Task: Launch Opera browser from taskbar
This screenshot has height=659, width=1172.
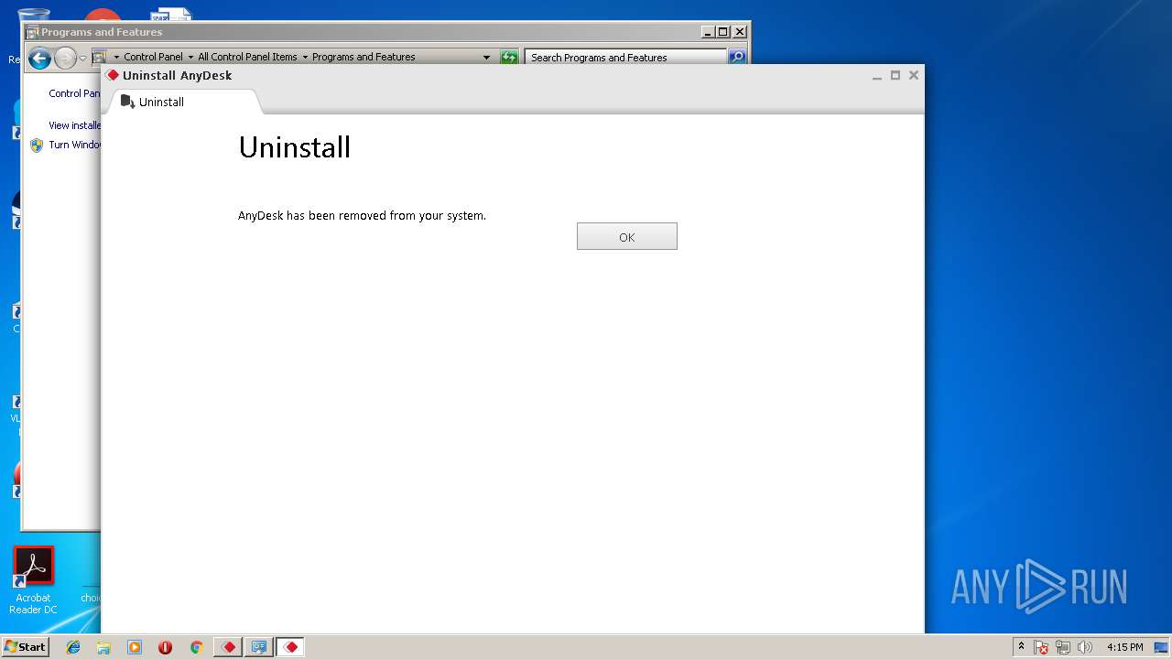Action: (165, 647)
